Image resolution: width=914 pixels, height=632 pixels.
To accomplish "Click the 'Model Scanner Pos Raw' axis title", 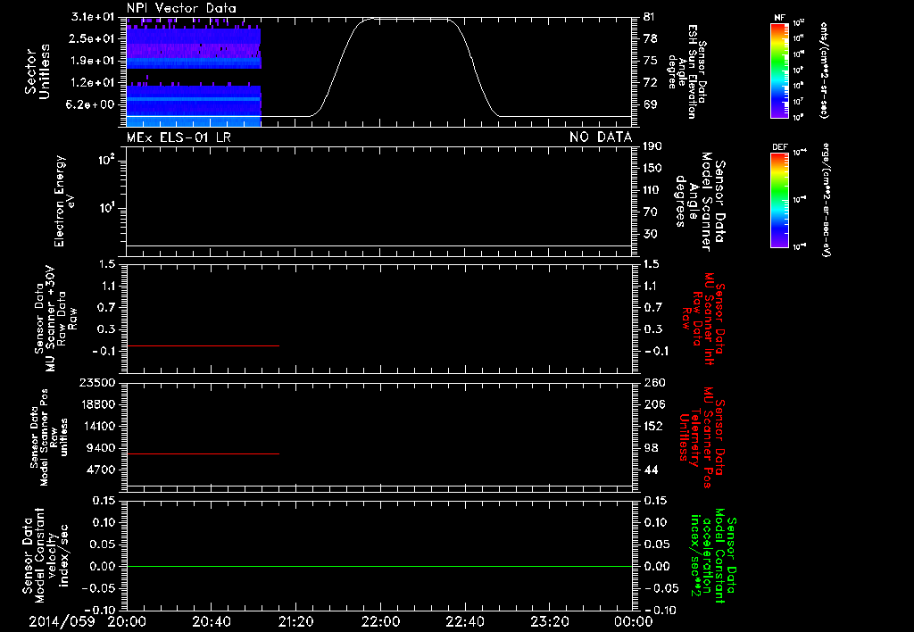I will 49,437.
